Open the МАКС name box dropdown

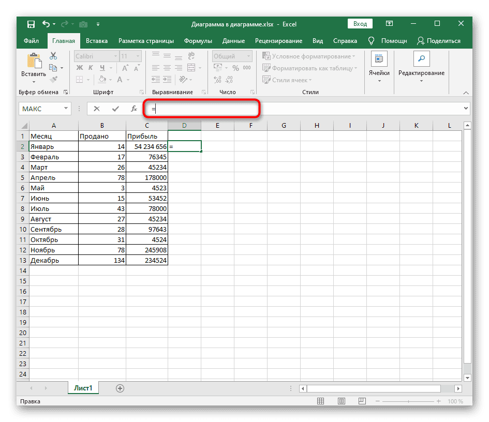point(66,109)
